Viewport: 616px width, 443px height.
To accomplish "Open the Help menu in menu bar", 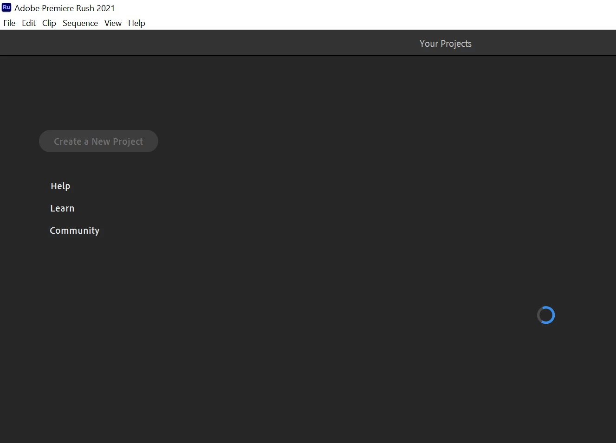I will [136, 23].
